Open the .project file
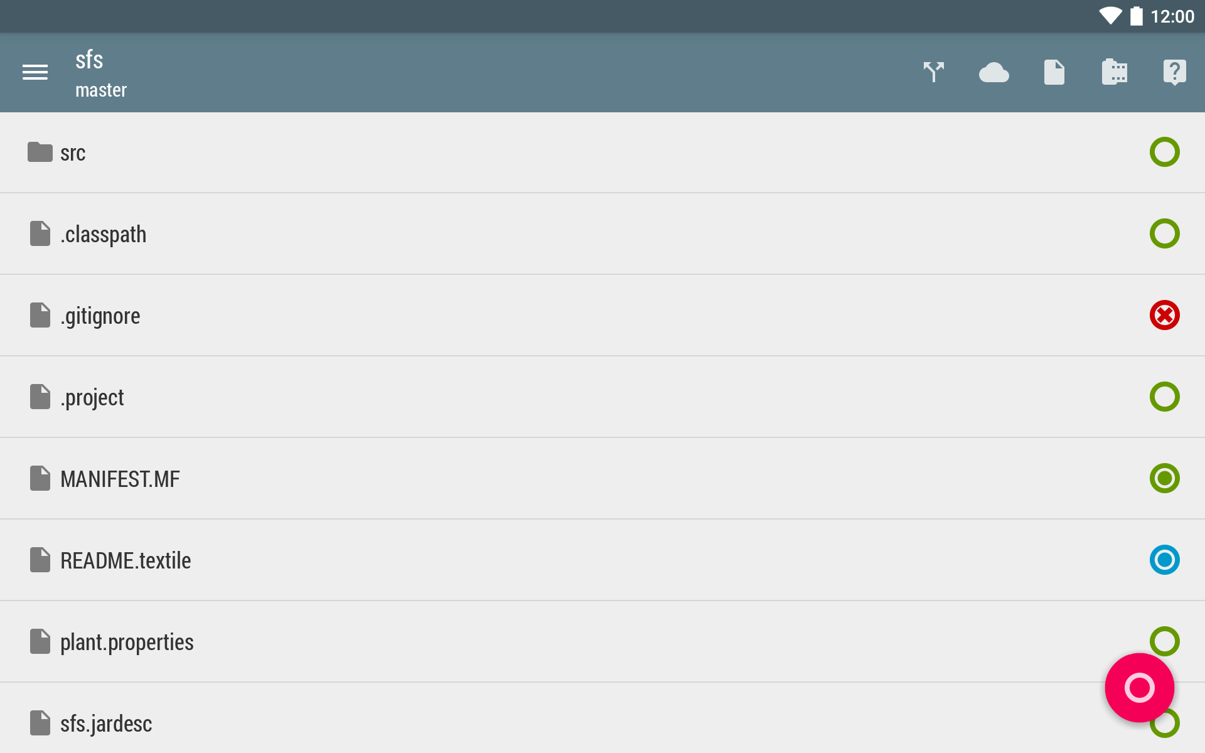Viewport: 1205px width, 753px height. pyautogui.click(x=92, y=398)
